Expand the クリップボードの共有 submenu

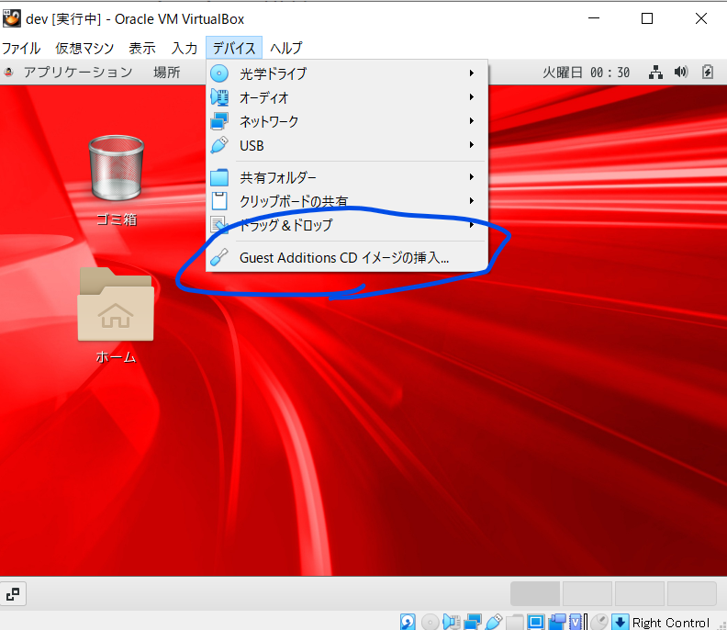(x=347, y=201)
